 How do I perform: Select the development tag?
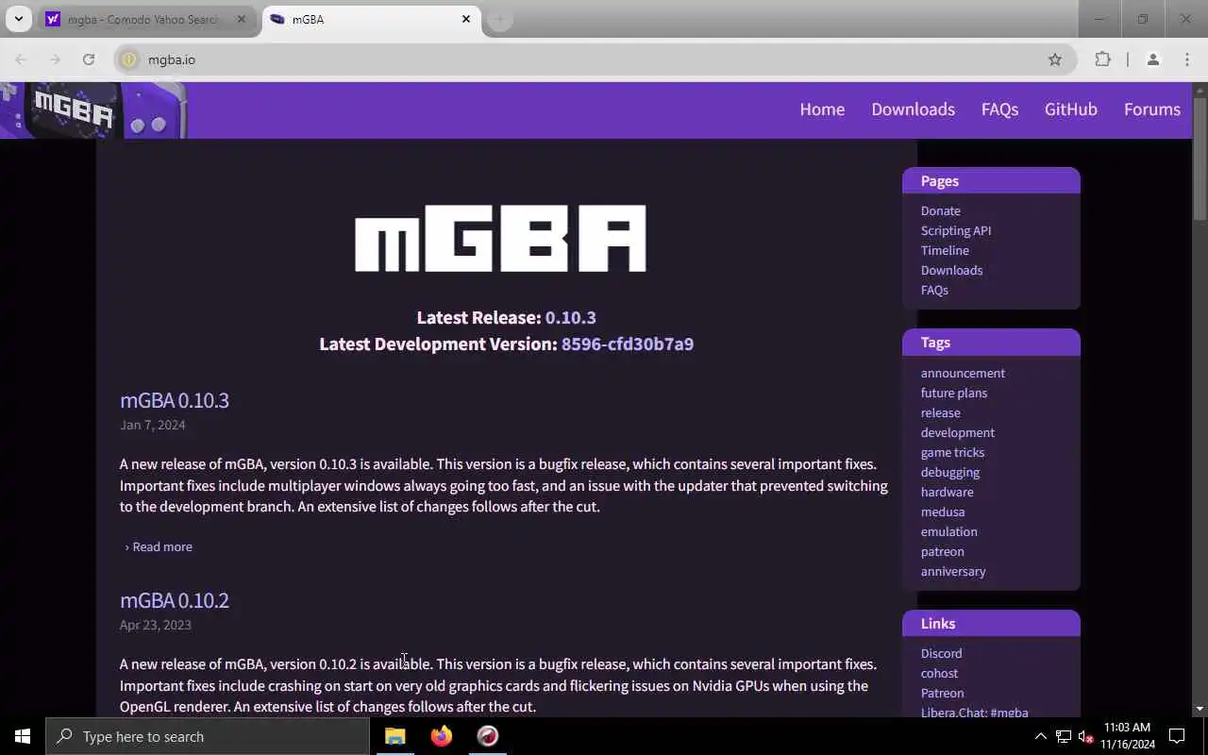coord(957,432)
